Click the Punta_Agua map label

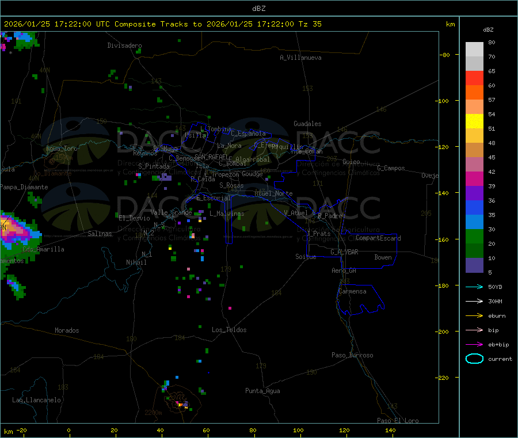pyautogui.click(x=262, y=391)
